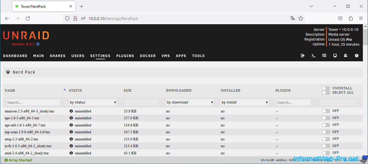Toggle the Select All switch
Viewport: 368px width, 164px height.
[326, 92]
